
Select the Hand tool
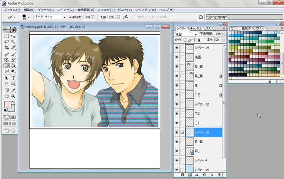click(7, 96)
